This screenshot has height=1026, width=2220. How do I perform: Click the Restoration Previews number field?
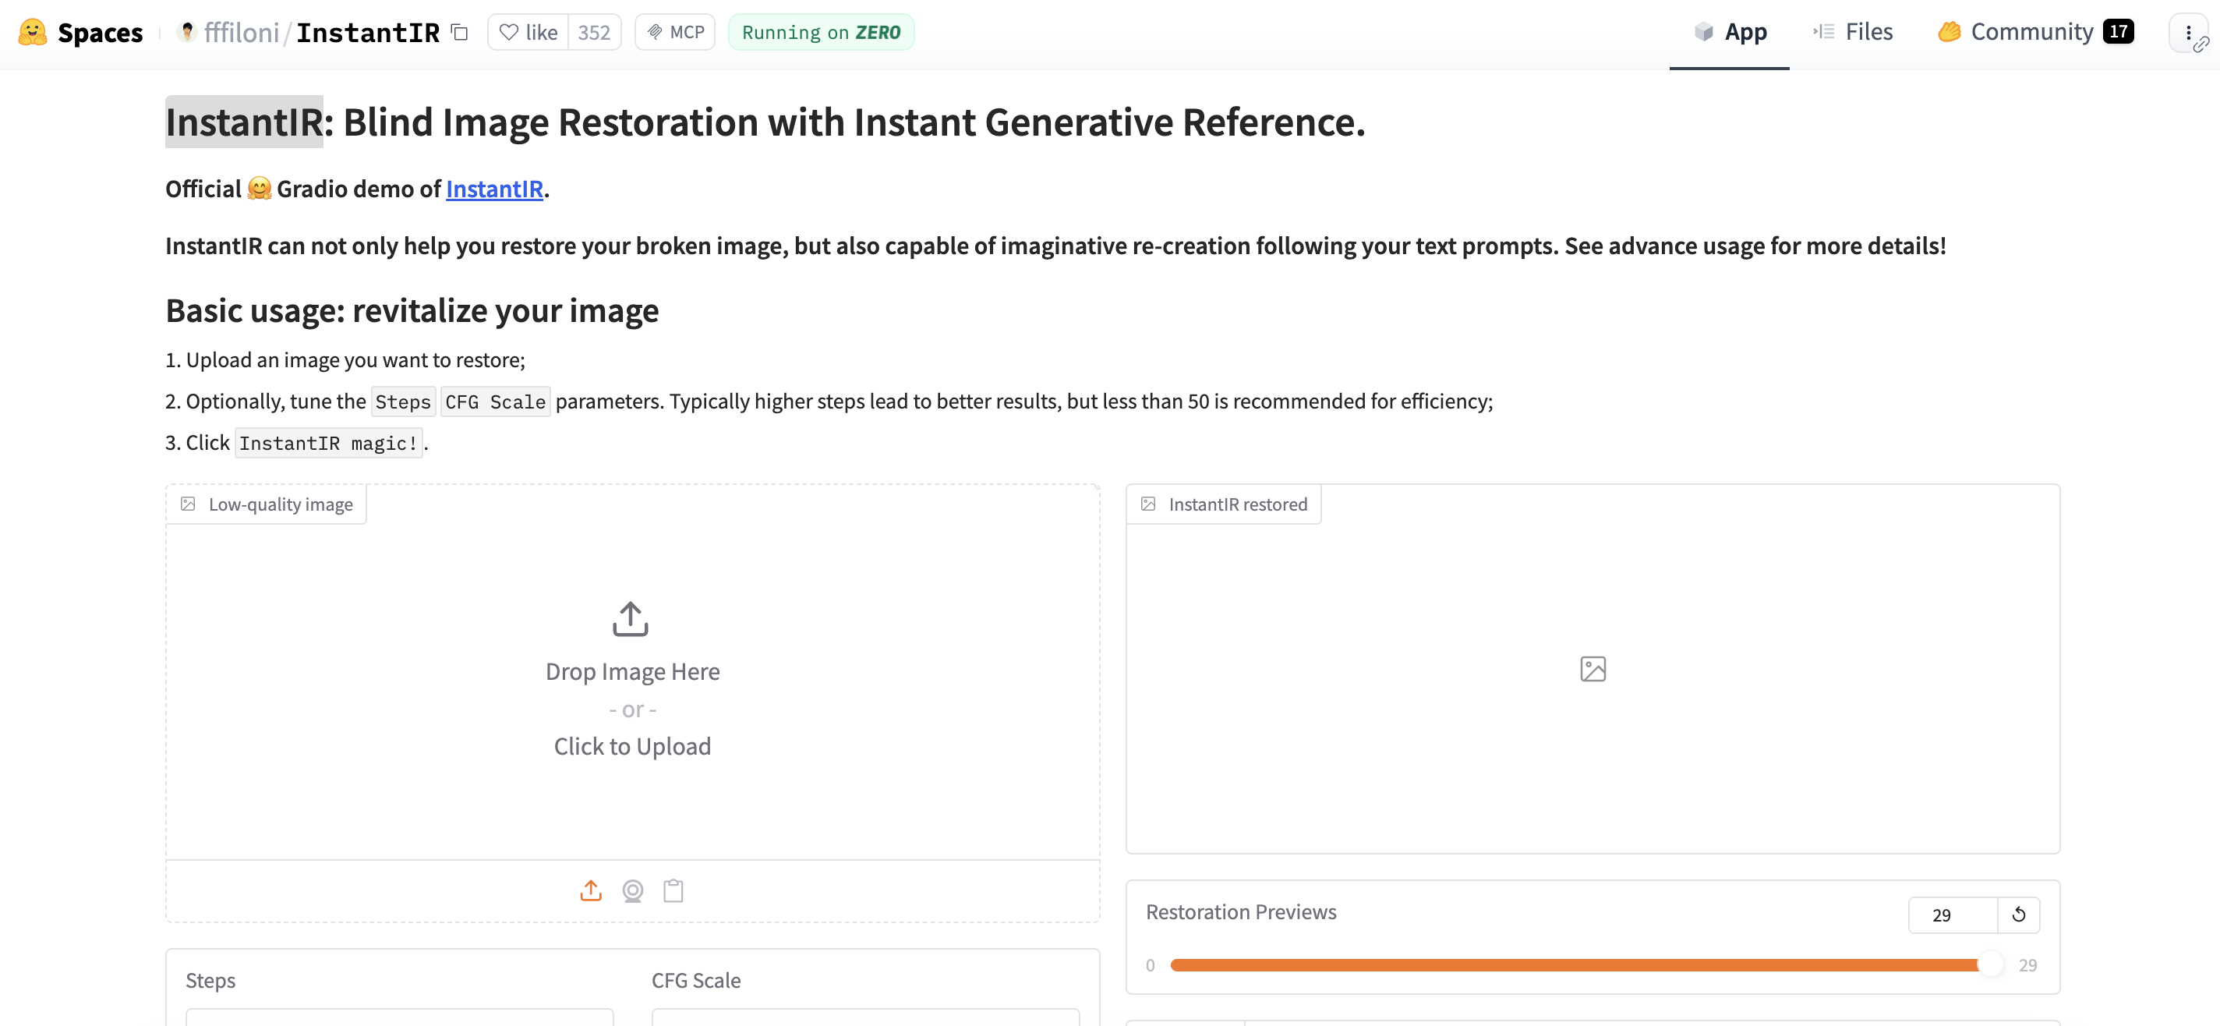point(1951,915)
